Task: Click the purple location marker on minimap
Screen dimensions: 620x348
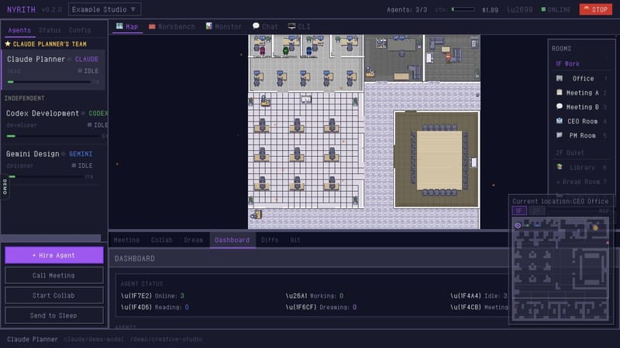Action: pos(518,225)
